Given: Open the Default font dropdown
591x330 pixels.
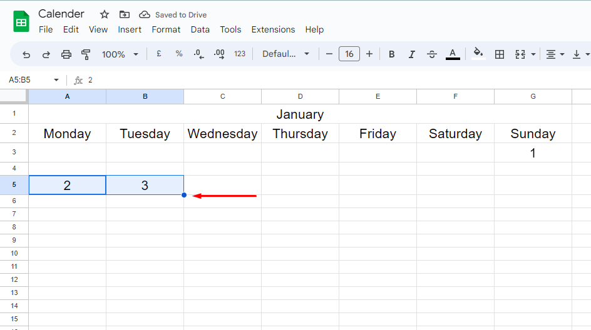Looking at the screenshot, I should tap(285, 54).
